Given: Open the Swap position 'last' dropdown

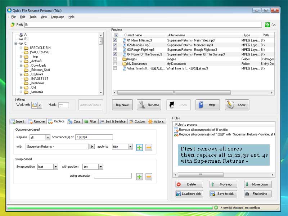Looking at the screenshot, I should 55,167.
